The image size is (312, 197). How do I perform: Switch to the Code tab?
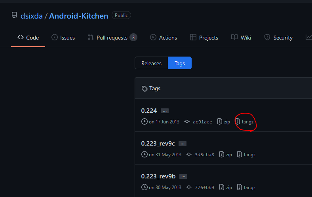pos(28,38)
